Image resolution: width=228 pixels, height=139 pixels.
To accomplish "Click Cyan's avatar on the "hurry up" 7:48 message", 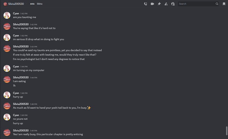I will click(x=7, y=95).
